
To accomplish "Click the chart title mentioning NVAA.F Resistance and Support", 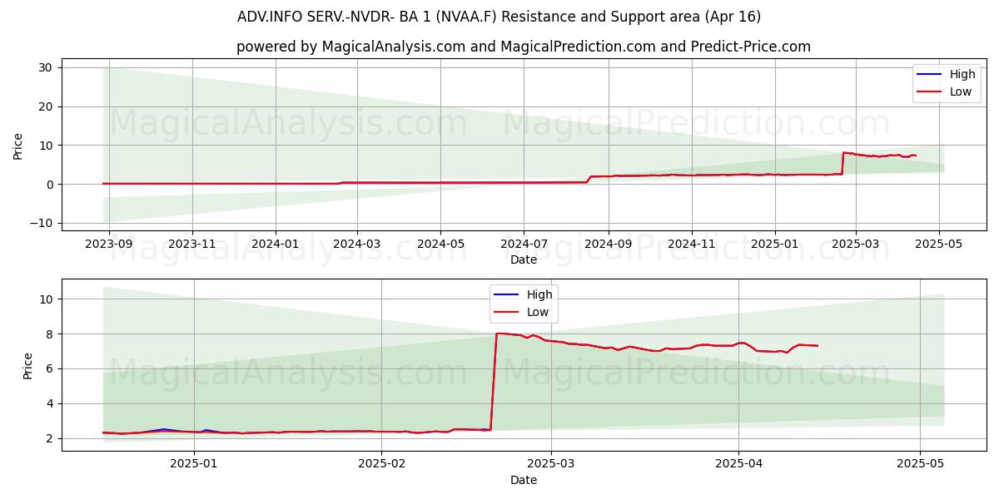I will pos(499,17).
